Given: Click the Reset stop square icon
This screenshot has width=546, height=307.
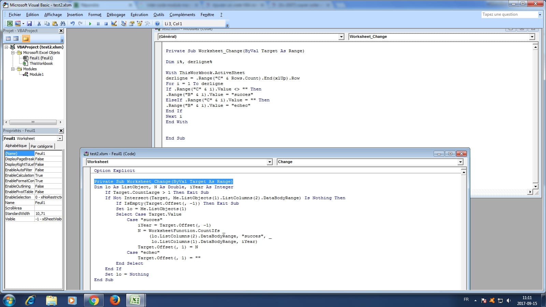Looking at the screenshot, I should tap(106, 24).
